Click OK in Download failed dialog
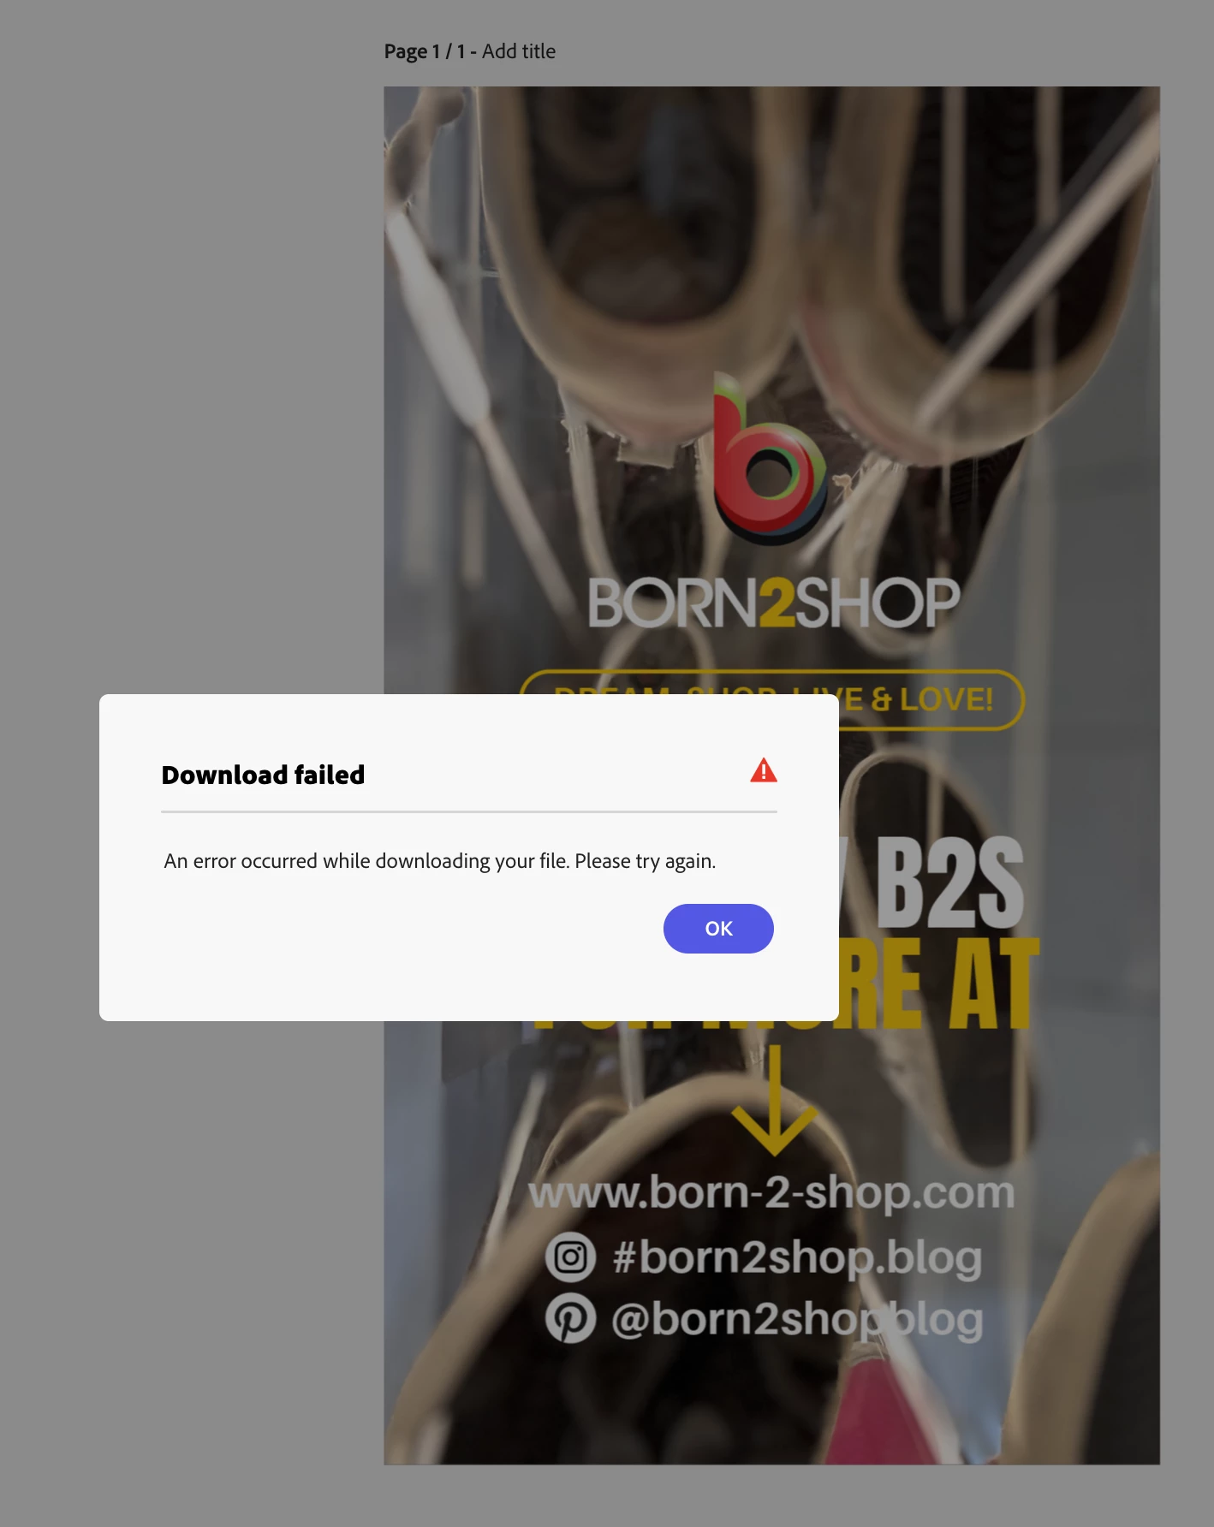The image size is (1214, 1527). coord(718,928)
